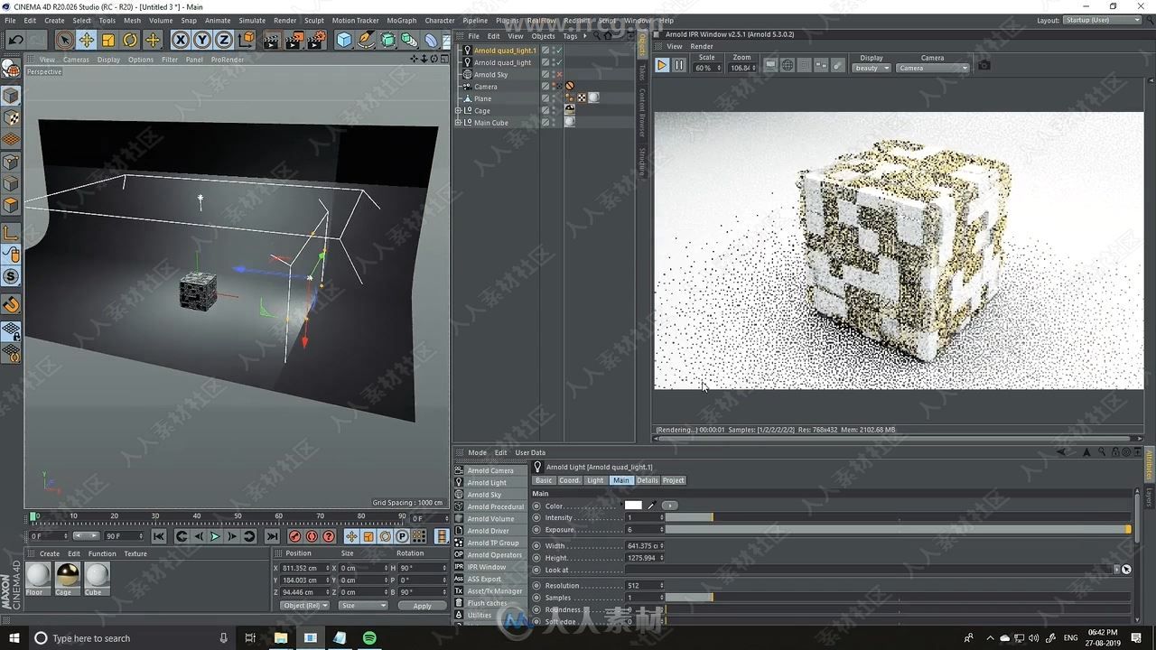Viewport: 1156px width, 650px height.
Task: Click the IPR globe icon
Action: coord(788,65)
